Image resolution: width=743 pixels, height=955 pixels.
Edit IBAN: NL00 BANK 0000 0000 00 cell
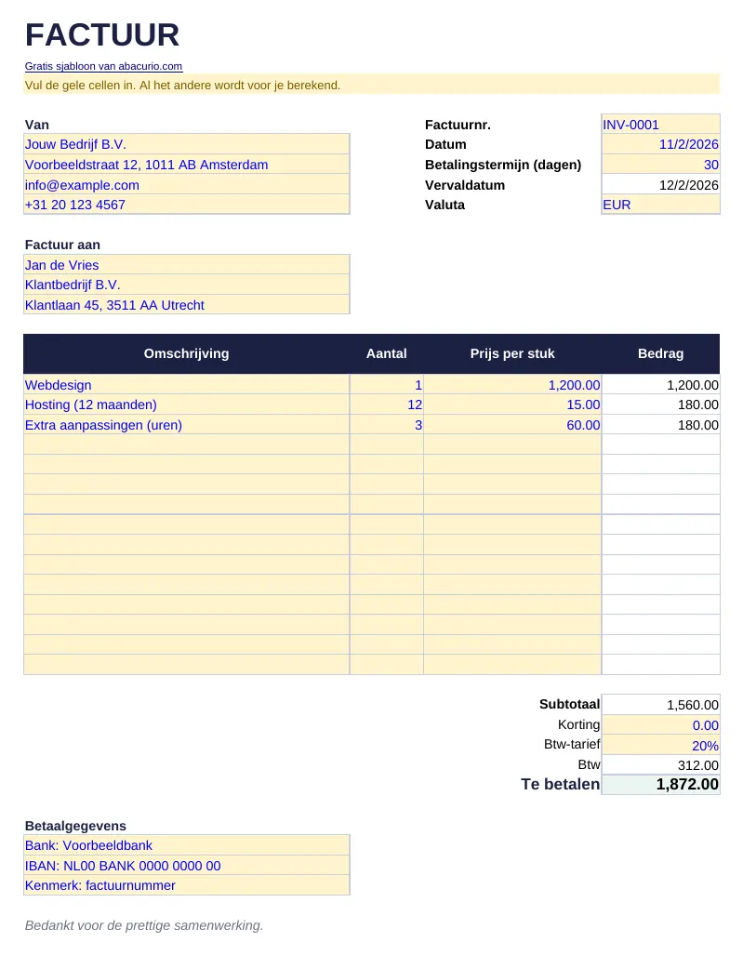pos(186,866)
